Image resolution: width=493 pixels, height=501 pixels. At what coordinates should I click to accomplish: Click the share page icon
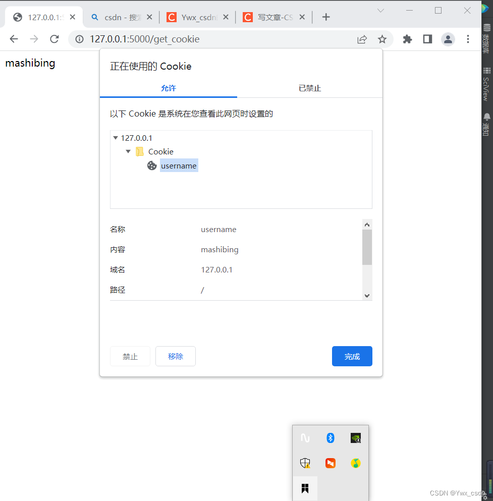point(362,39)
